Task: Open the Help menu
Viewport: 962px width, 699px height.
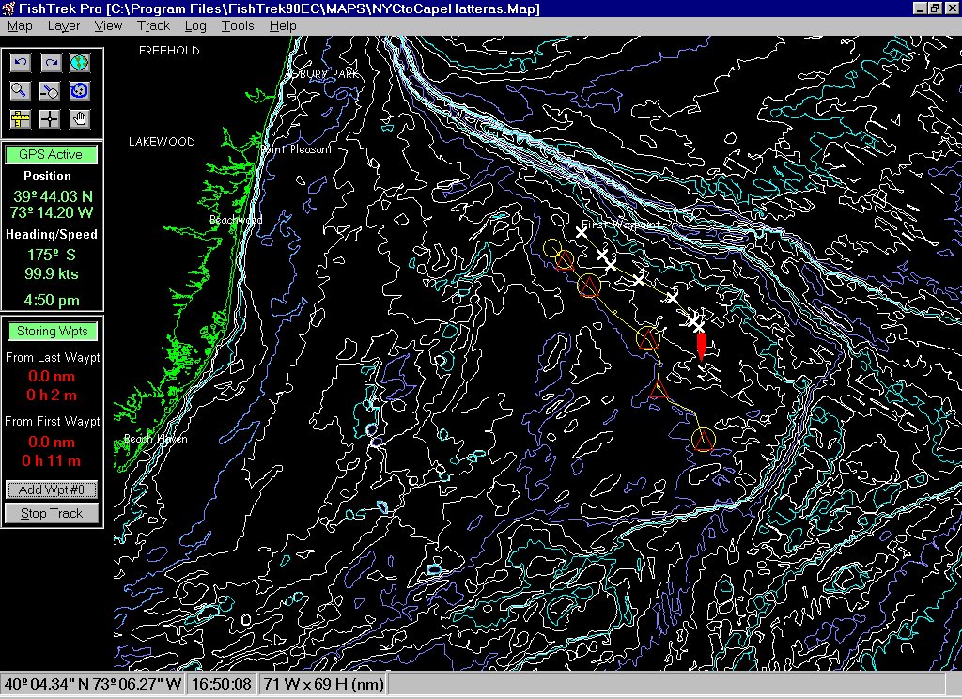Action: [x=283, y=25]
